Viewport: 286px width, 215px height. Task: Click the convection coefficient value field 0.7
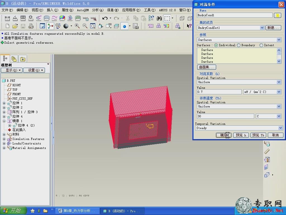(219, 92)
